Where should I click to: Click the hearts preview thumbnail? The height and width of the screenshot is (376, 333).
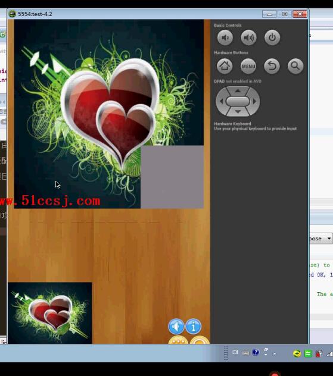pos(50,313)
